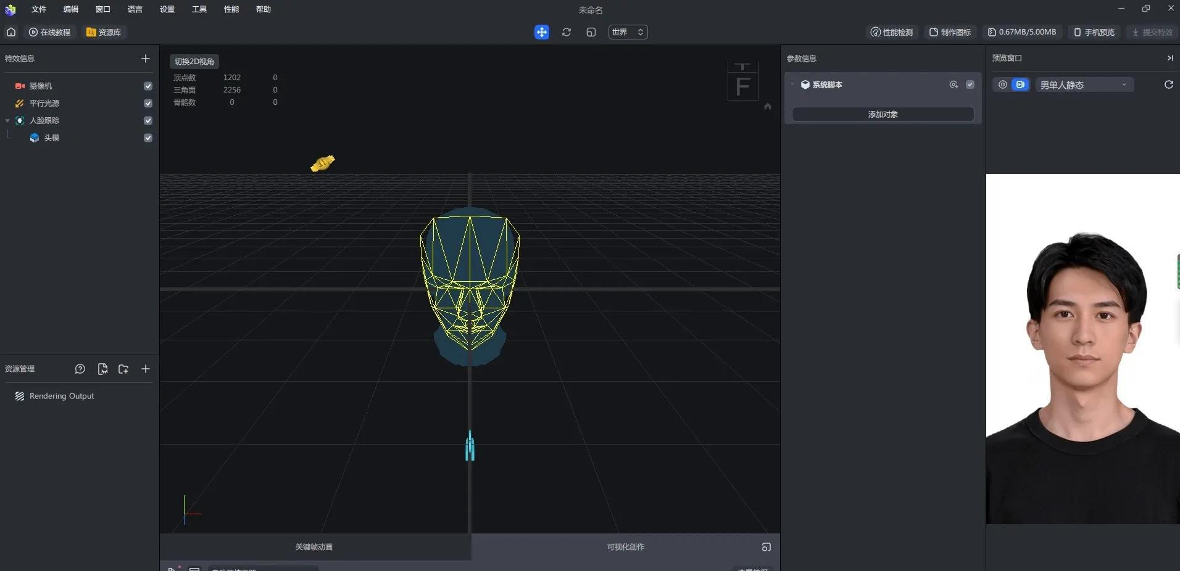The image size is (1180, 571).
Task: Refresh the preview window
Action: click(1168, 84)
